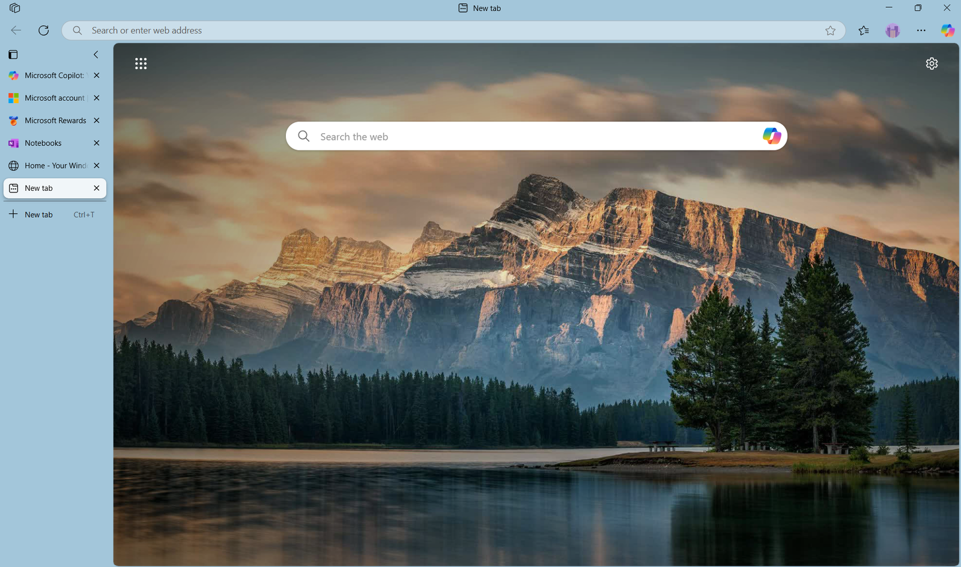Close the active New tab
The height and width of the screenshot is (567, 961).
tap(97, 188)
